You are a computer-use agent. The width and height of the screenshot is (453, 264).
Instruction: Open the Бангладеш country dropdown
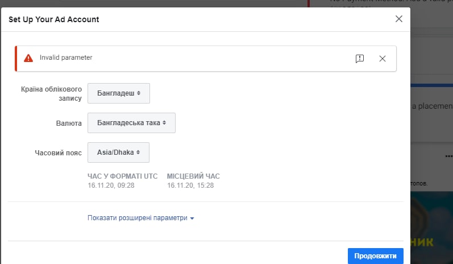119,93
